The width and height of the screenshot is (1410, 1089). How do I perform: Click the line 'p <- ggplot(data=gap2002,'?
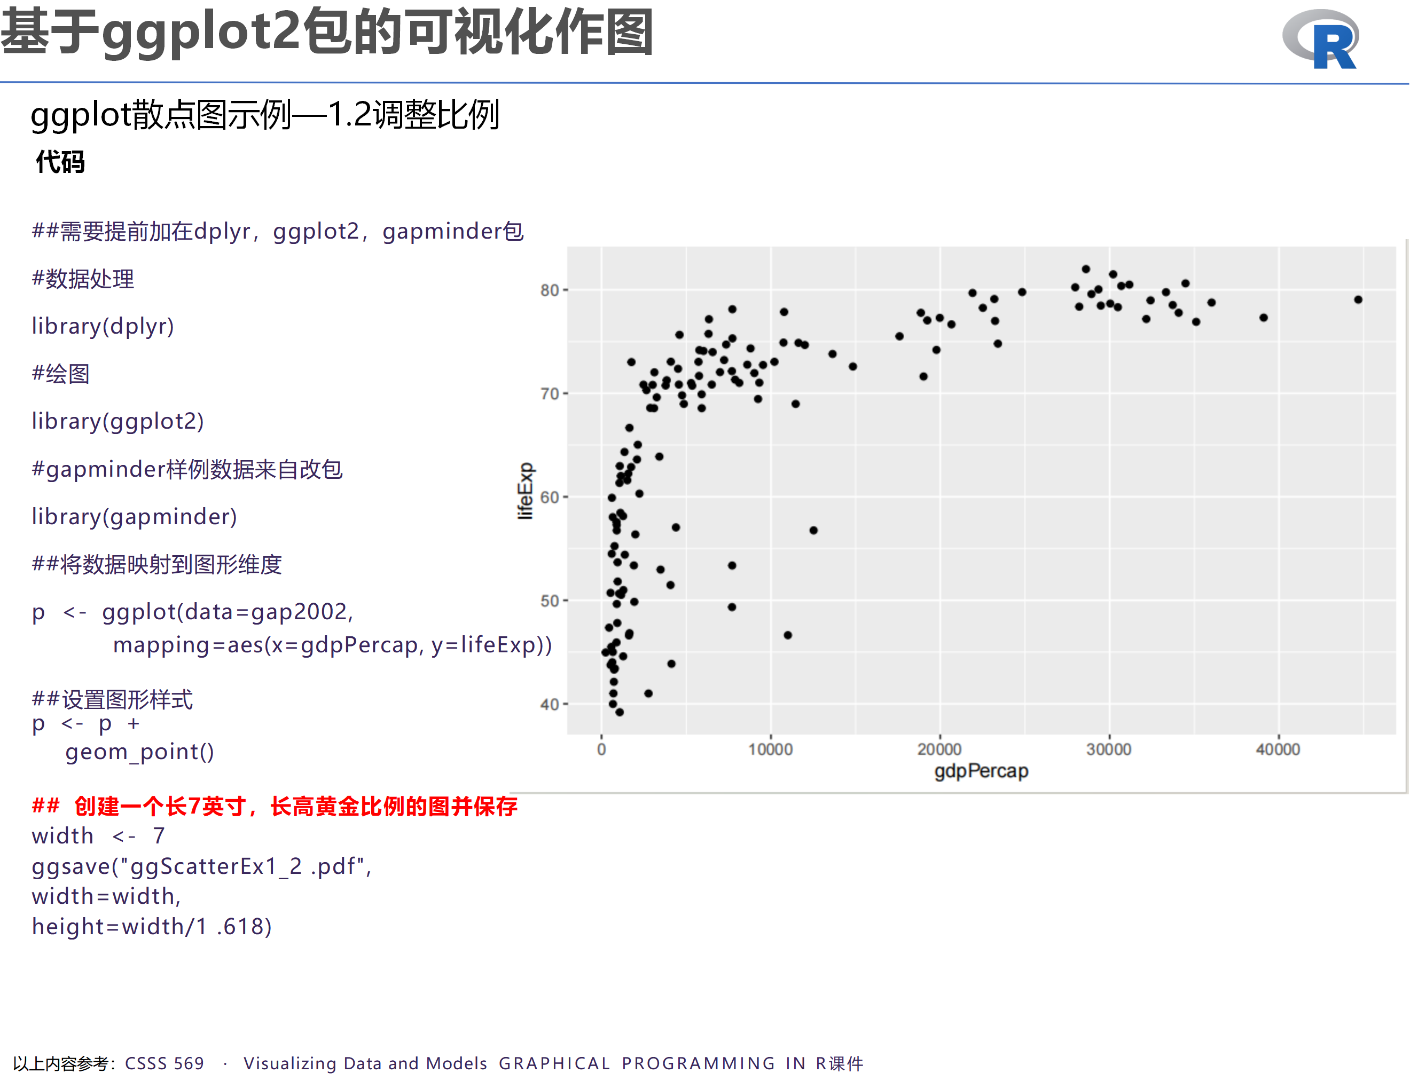click(x=193, y=612)
